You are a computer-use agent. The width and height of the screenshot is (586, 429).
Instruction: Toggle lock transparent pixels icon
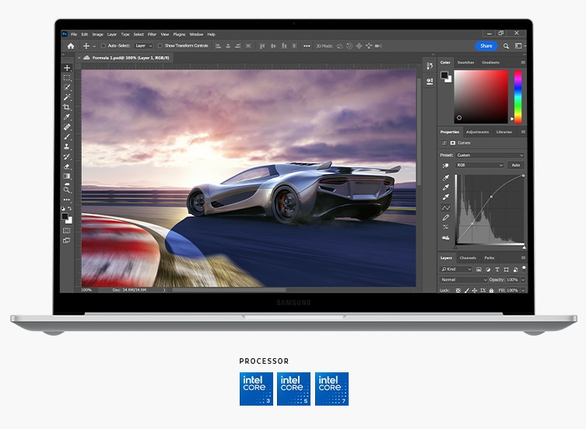(458, 291)
